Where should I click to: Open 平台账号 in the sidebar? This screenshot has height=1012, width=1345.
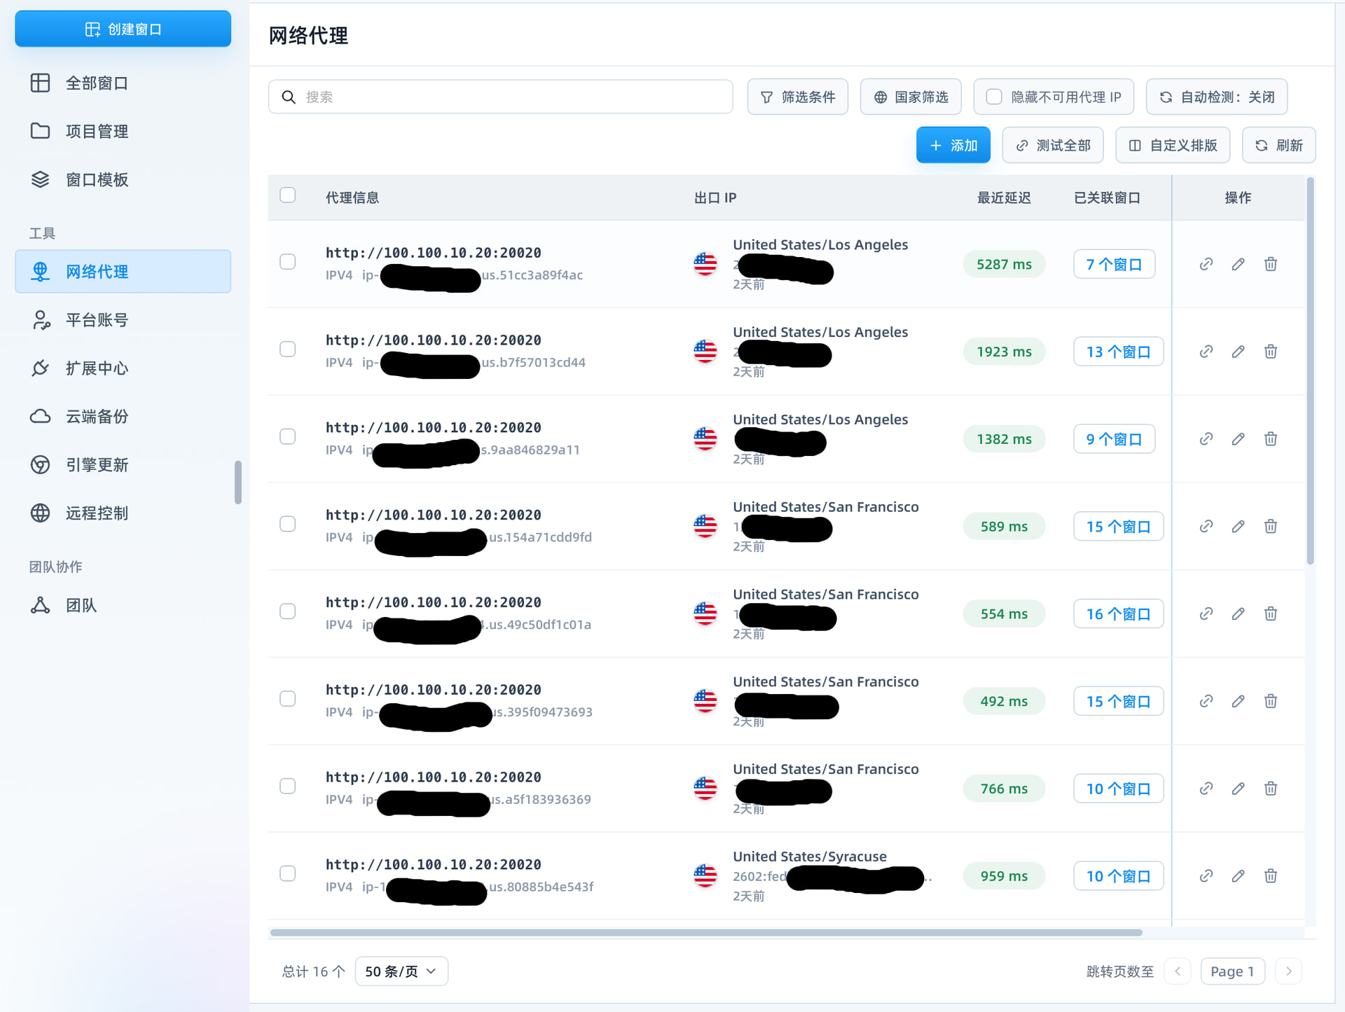(x=123, y=320)
